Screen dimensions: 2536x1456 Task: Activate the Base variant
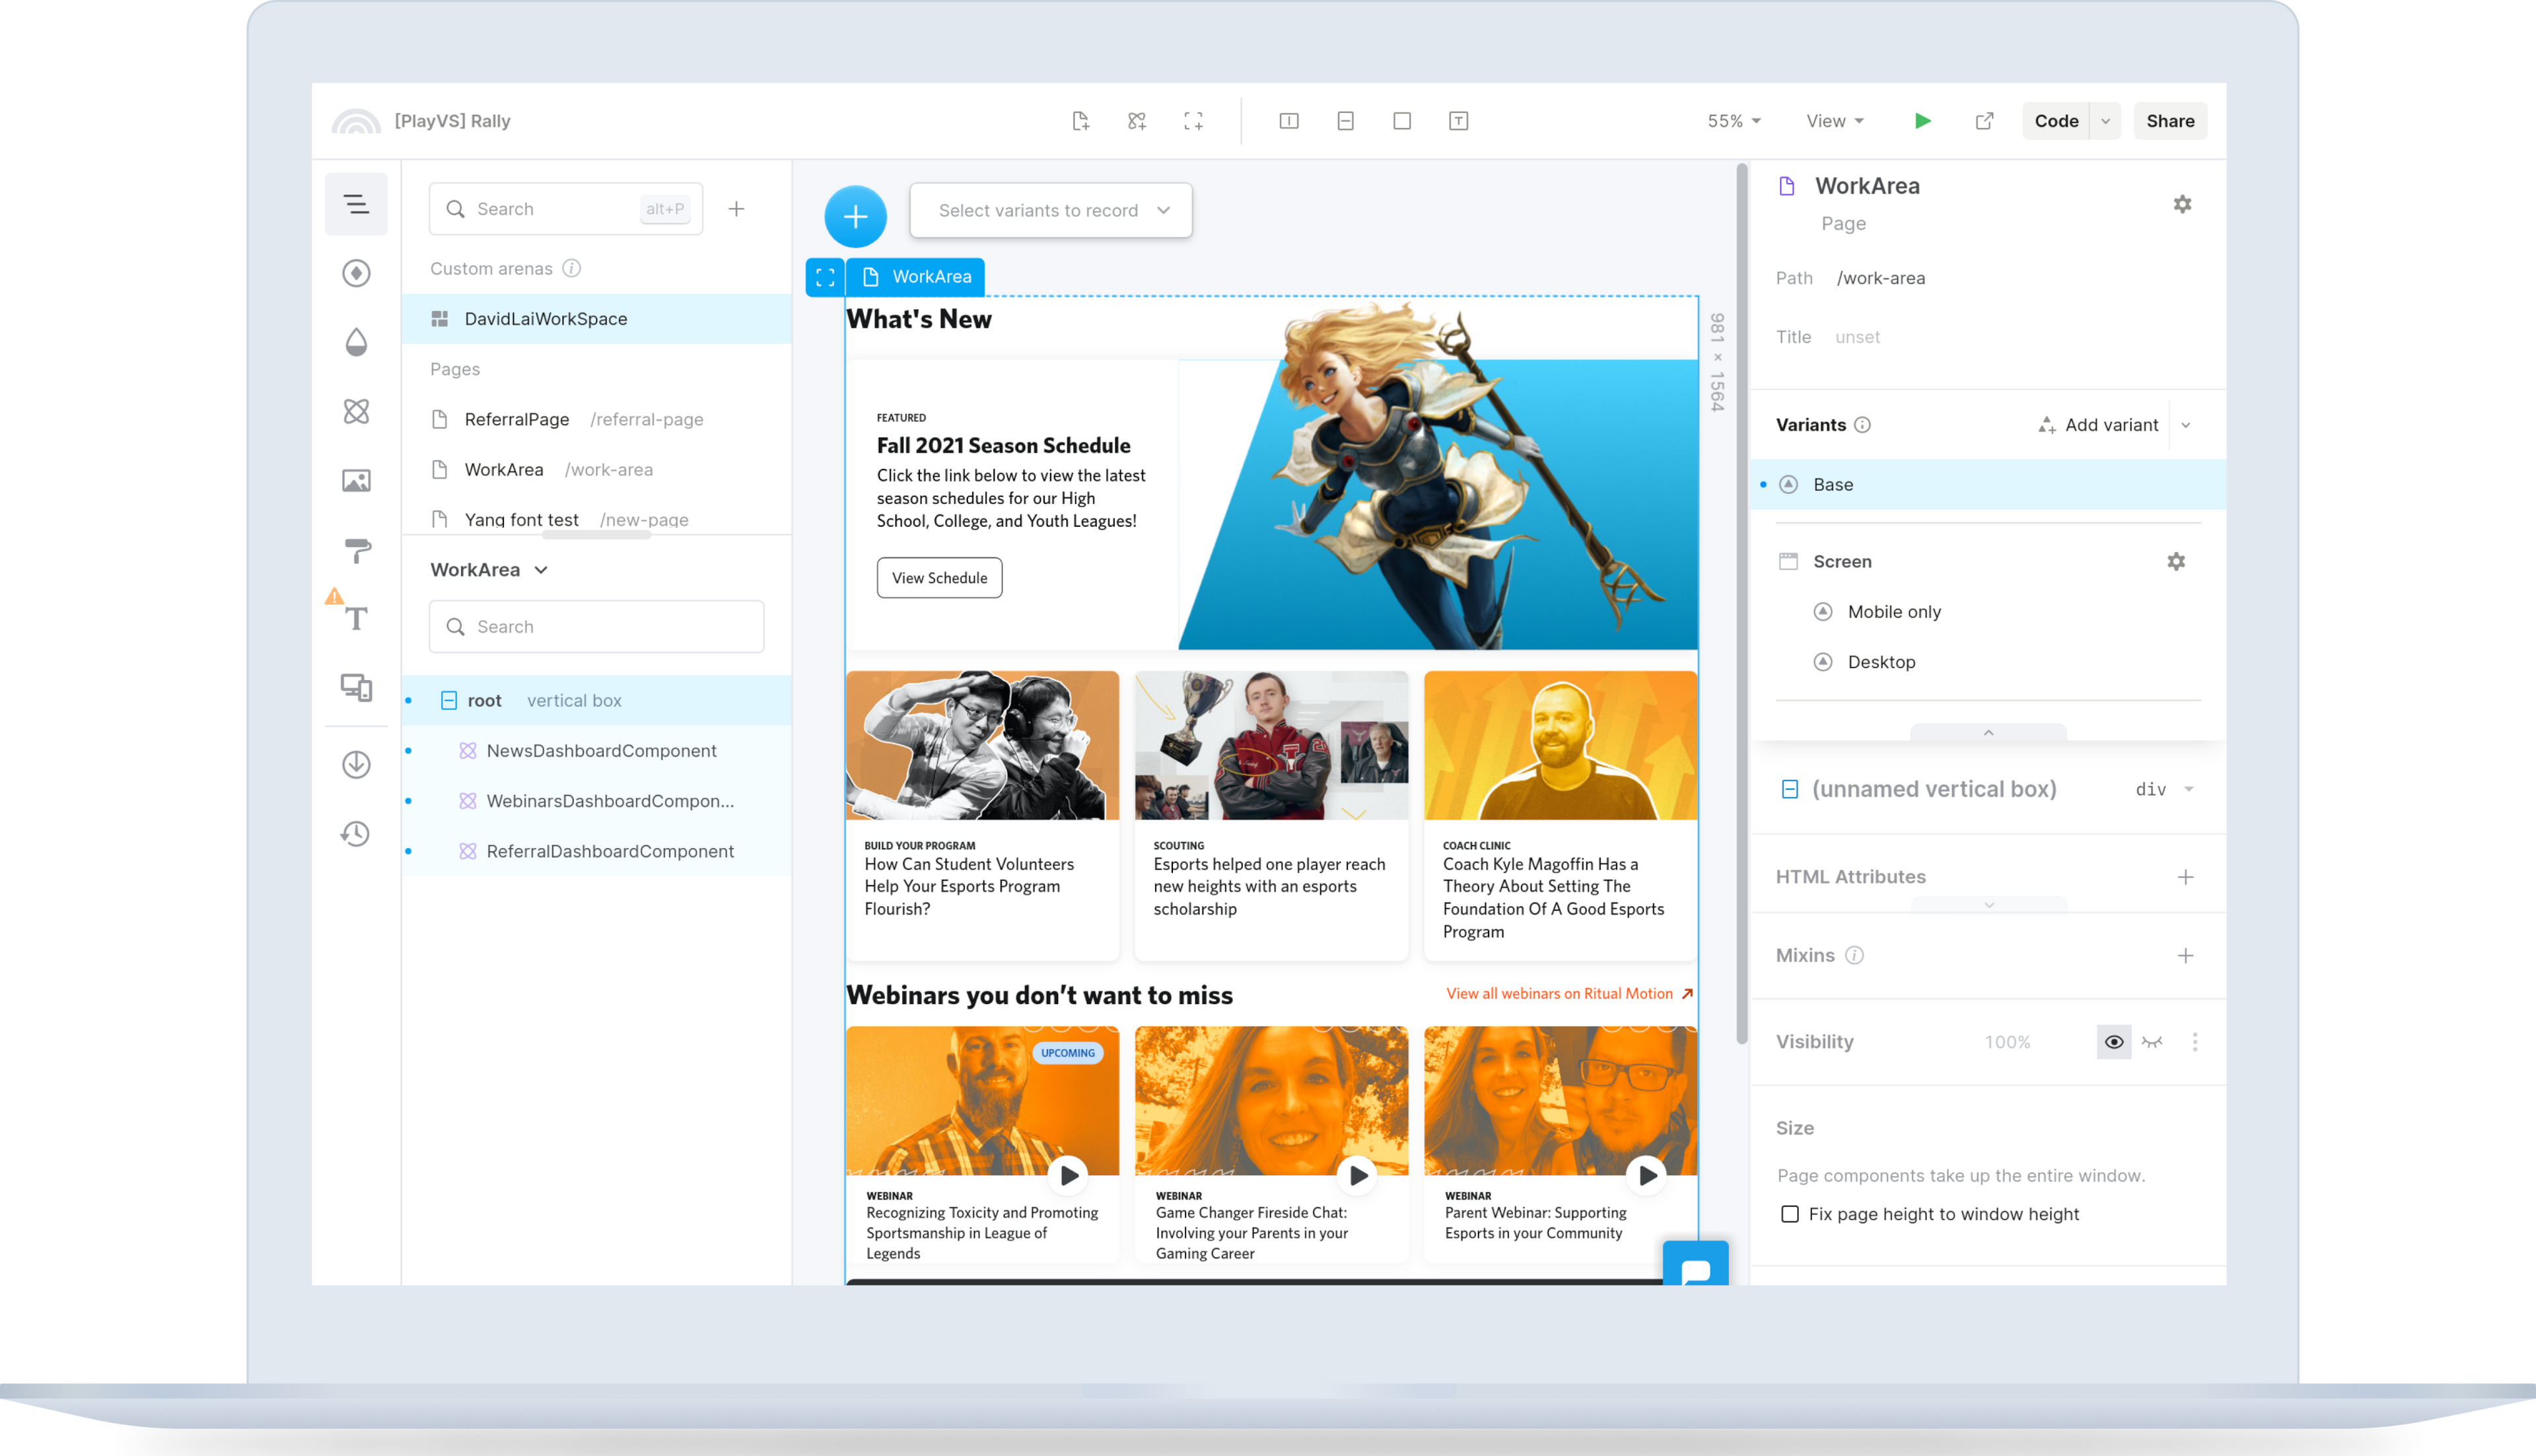(x=1988, y=484)
